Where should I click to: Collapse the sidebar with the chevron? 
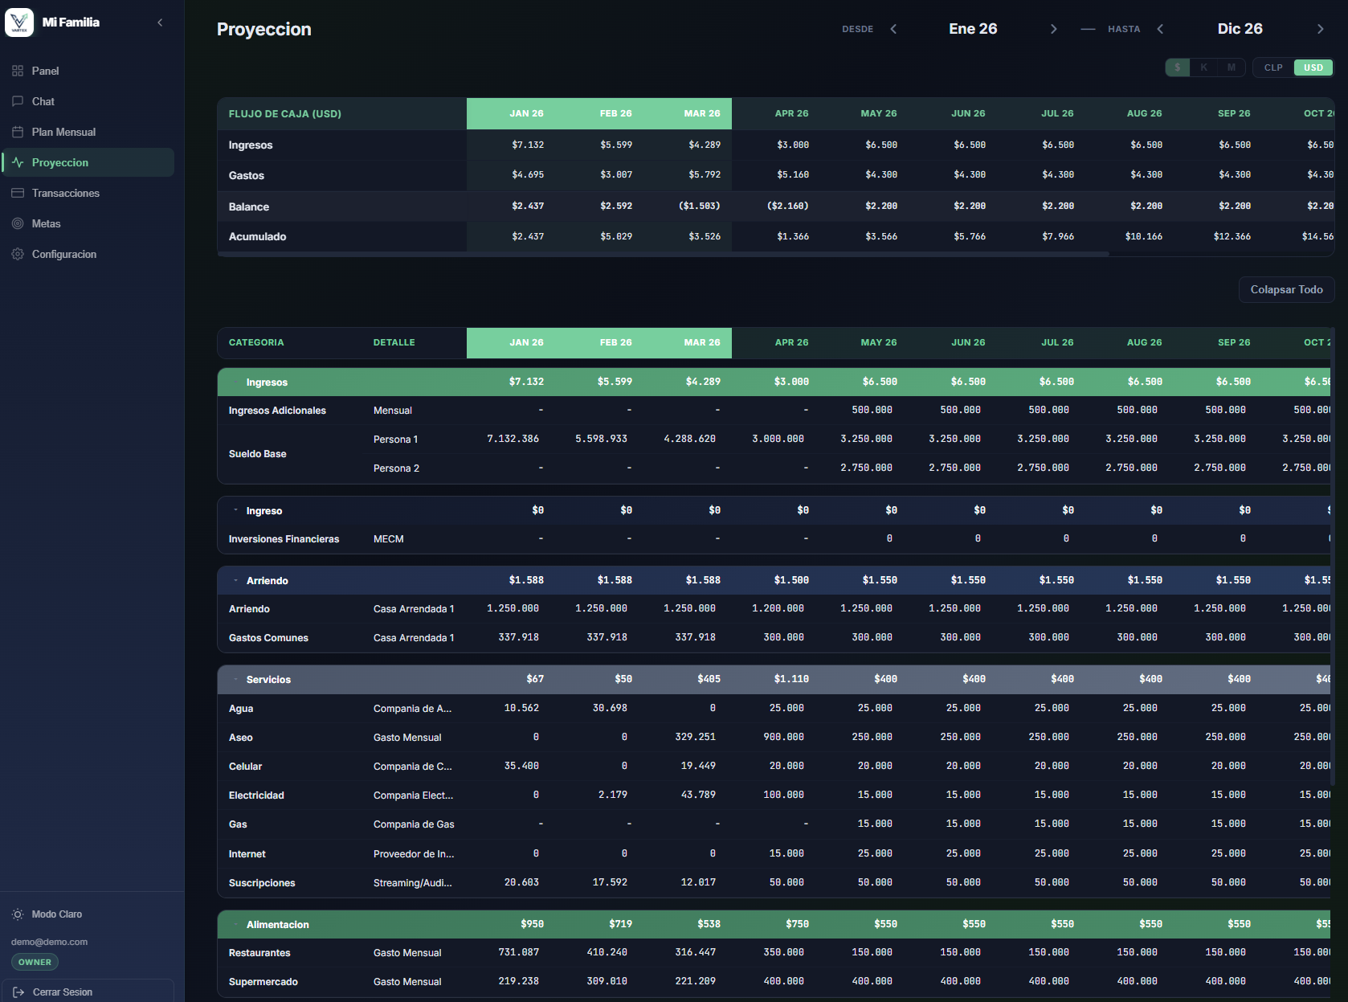[160, 22]
